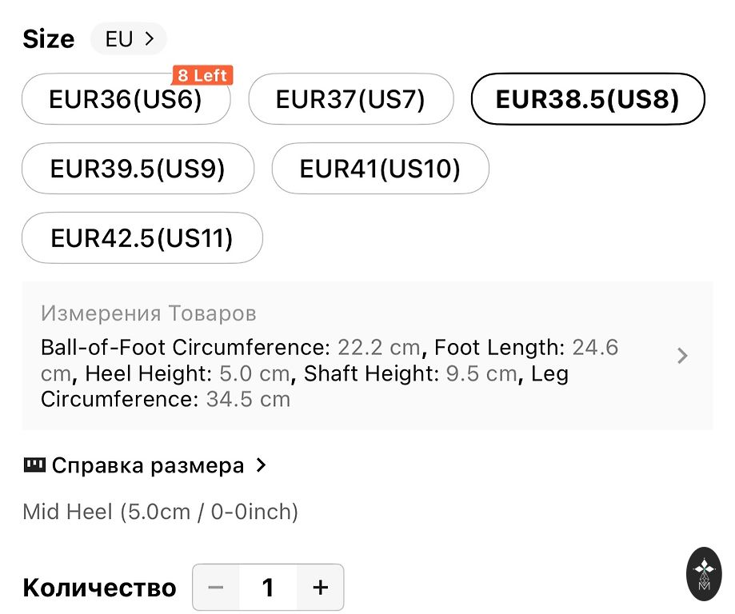Select the EUR38.5(US8) size
The width and height of the screenshot is (735, 614).
tap(587, 99)
